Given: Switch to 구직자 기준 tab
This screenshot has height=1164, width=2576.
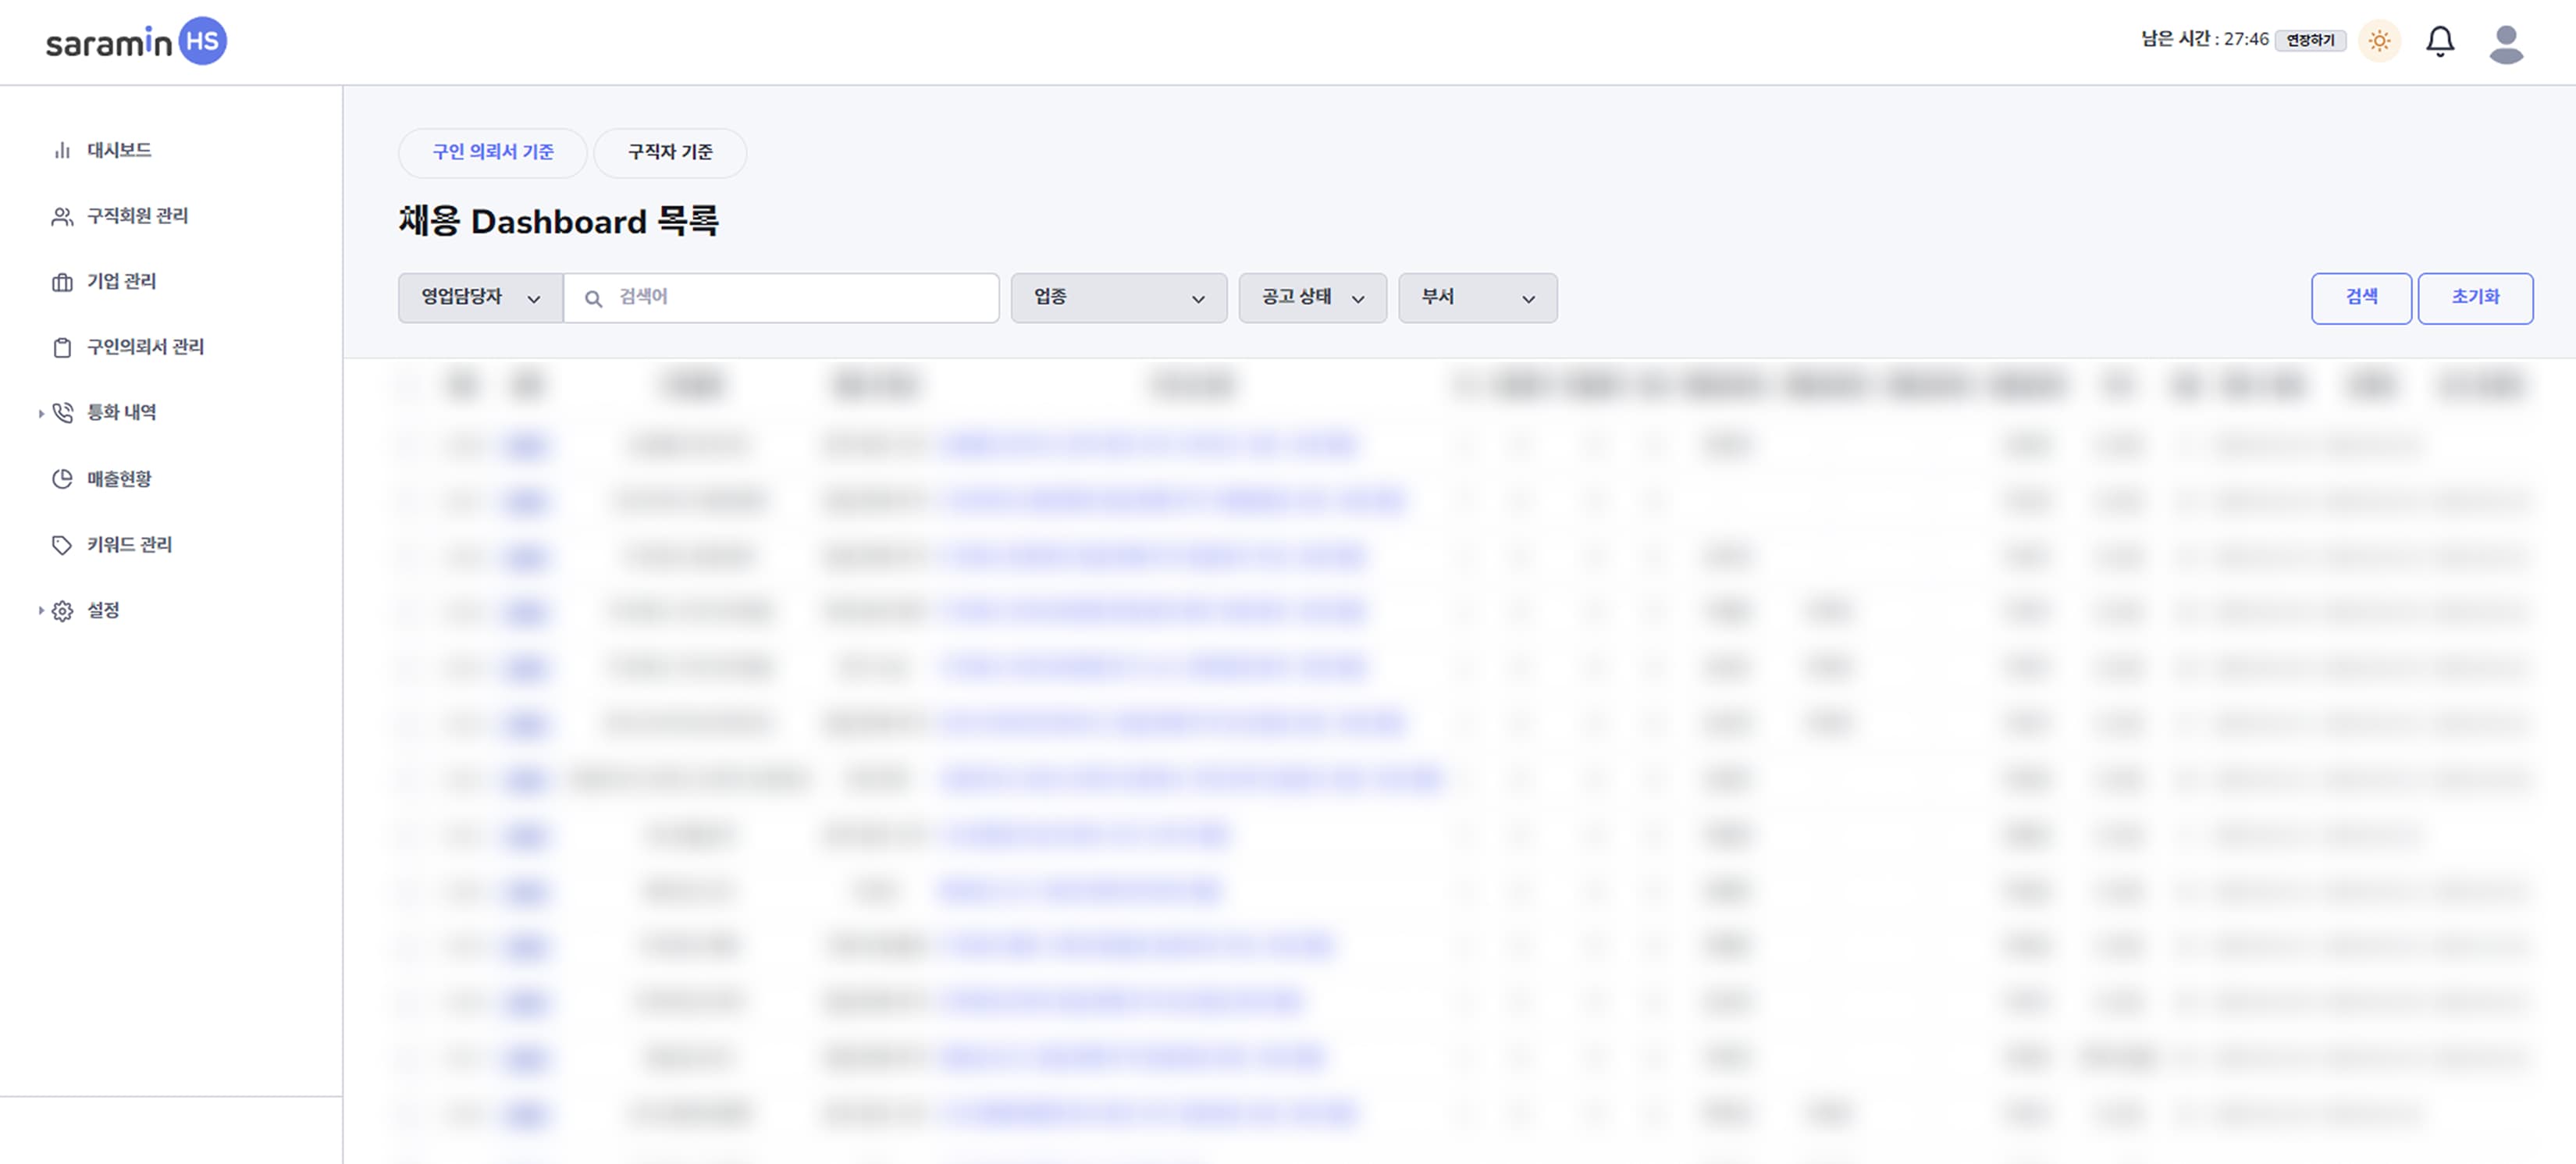Looking at the screenshot, I should coord(670,153).
